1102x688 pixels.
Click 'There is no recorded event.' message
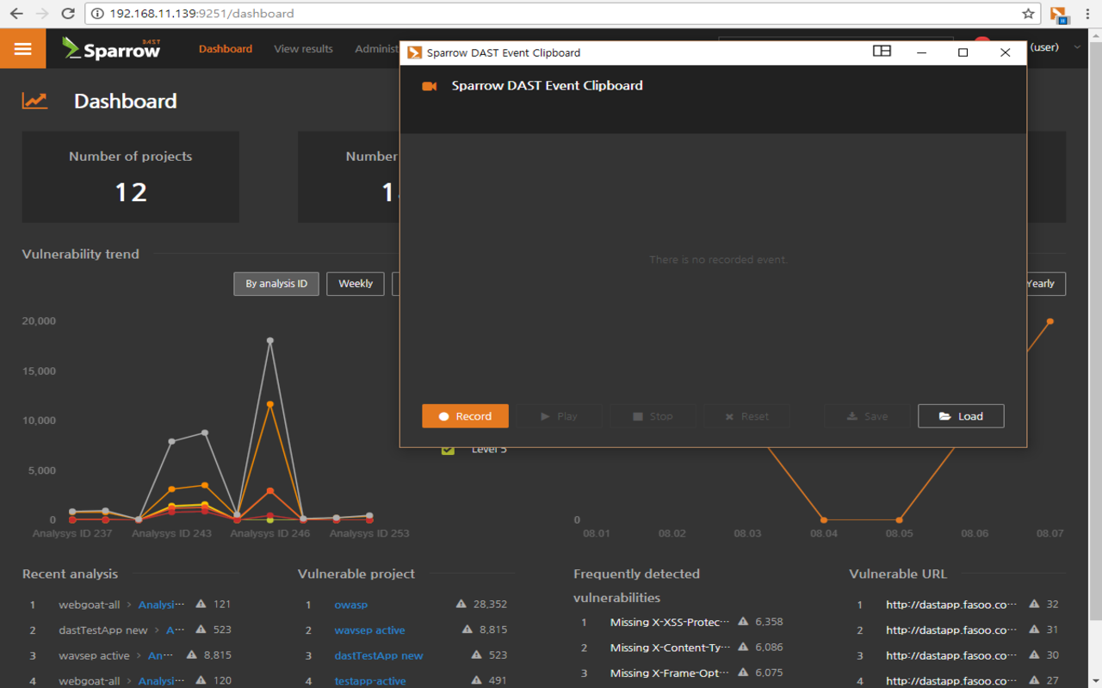point(718,260)
